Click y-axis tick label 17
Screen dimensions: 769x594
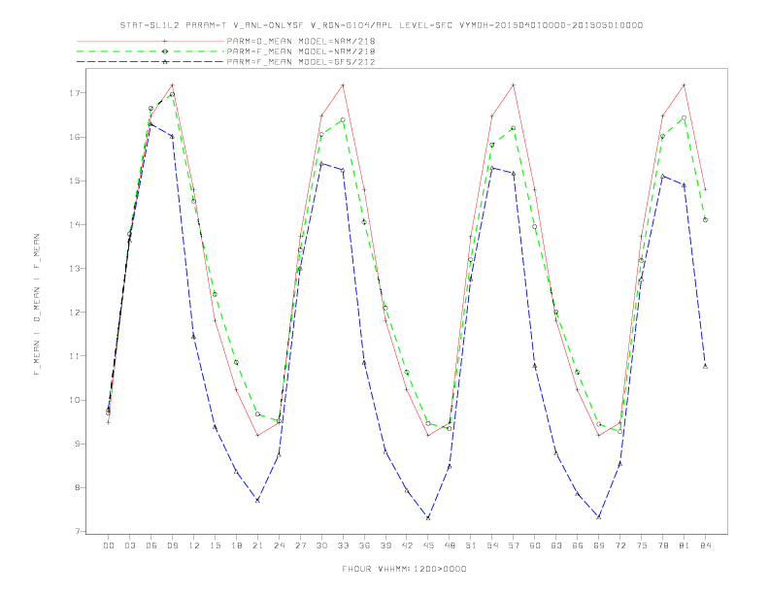75,93
